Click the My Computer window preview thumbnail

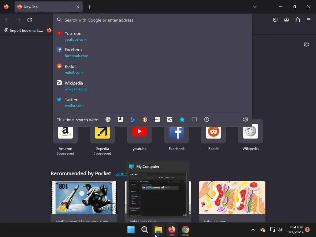click(158, 194)
